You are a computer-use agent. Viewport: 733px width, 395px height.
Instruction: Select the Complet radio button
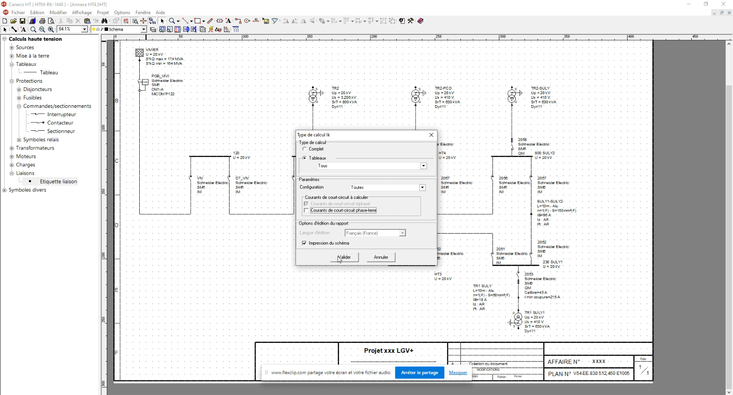click(x=305, y=149)
